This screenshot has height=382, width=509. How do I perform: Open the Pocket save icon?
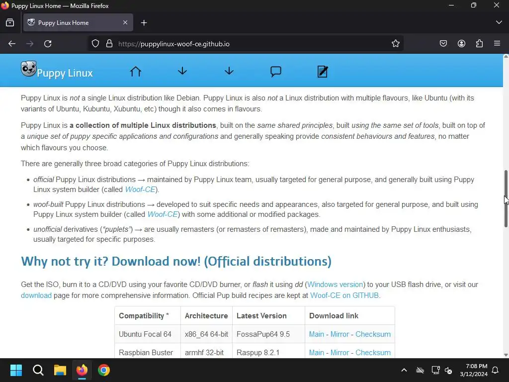(x=443, y=44)
